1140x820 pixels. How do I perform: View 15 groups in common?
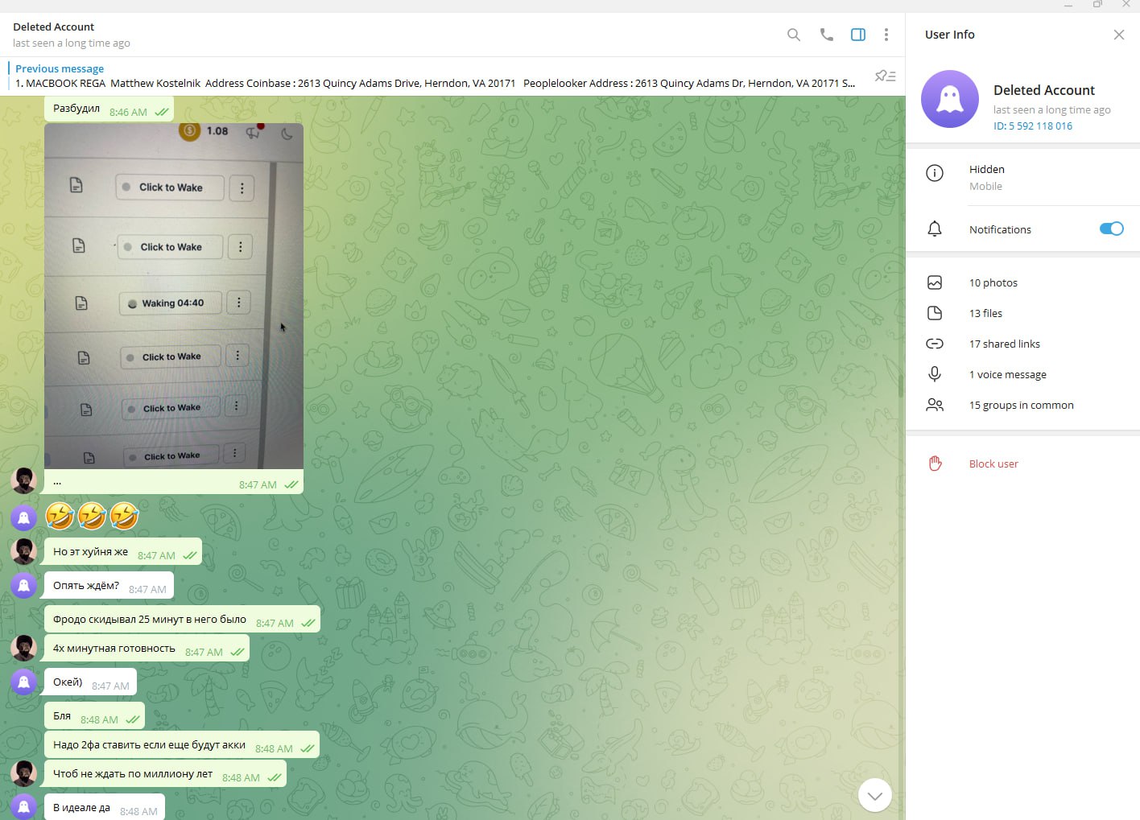[x=1022, y=405]
